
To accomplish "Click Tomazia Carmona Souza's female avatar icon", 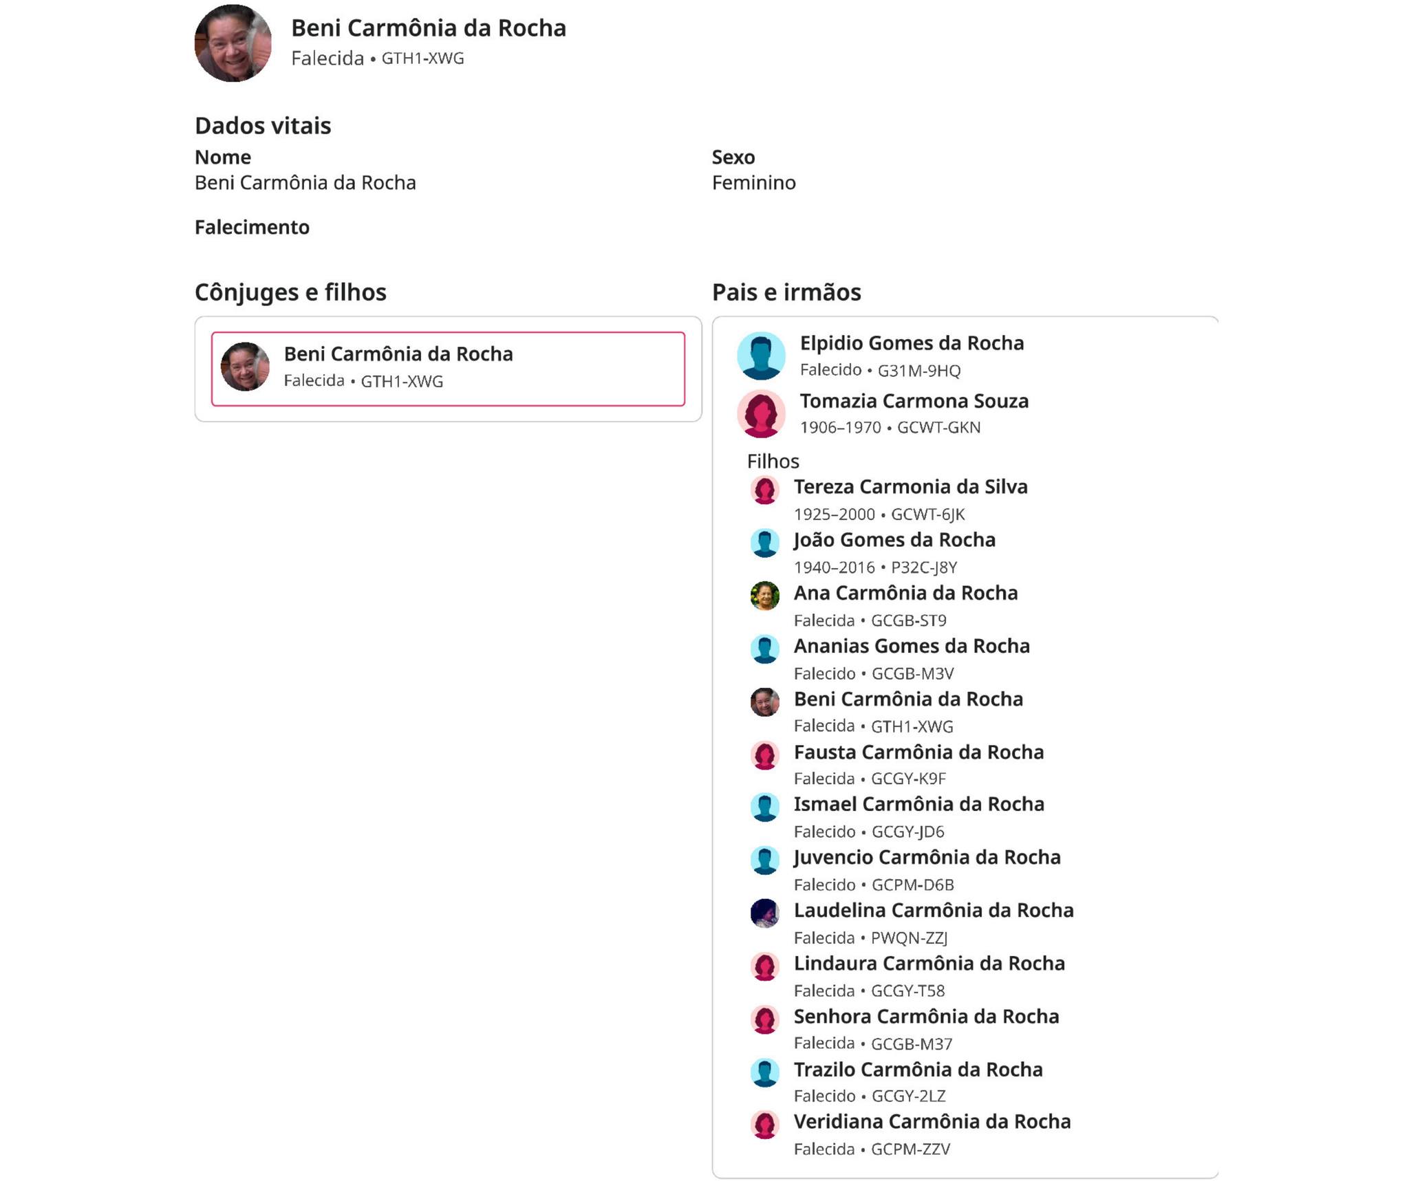I will tap(761, 413).
